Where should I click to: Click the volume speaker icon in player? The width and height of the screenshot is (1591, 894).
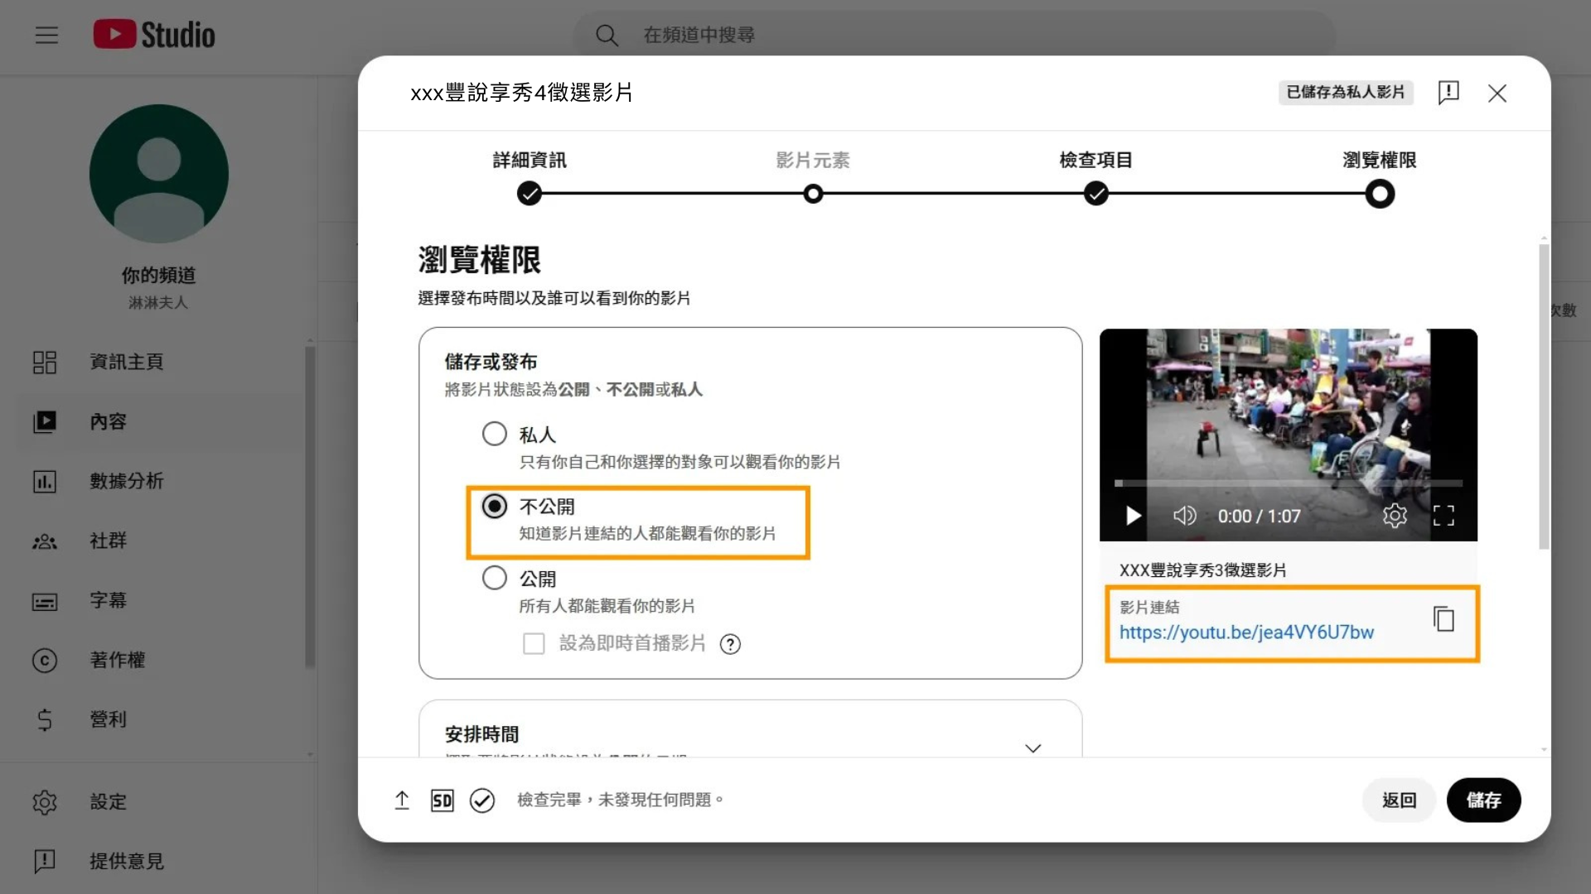1184,516
